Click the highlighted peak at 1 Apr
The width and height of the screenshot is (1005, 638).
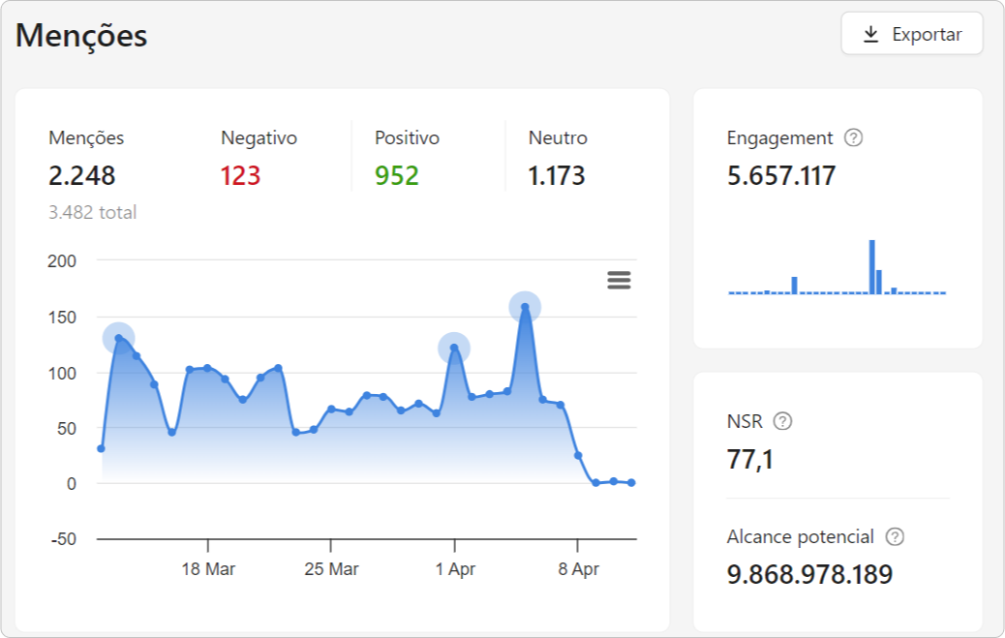[x=454, y=349]
